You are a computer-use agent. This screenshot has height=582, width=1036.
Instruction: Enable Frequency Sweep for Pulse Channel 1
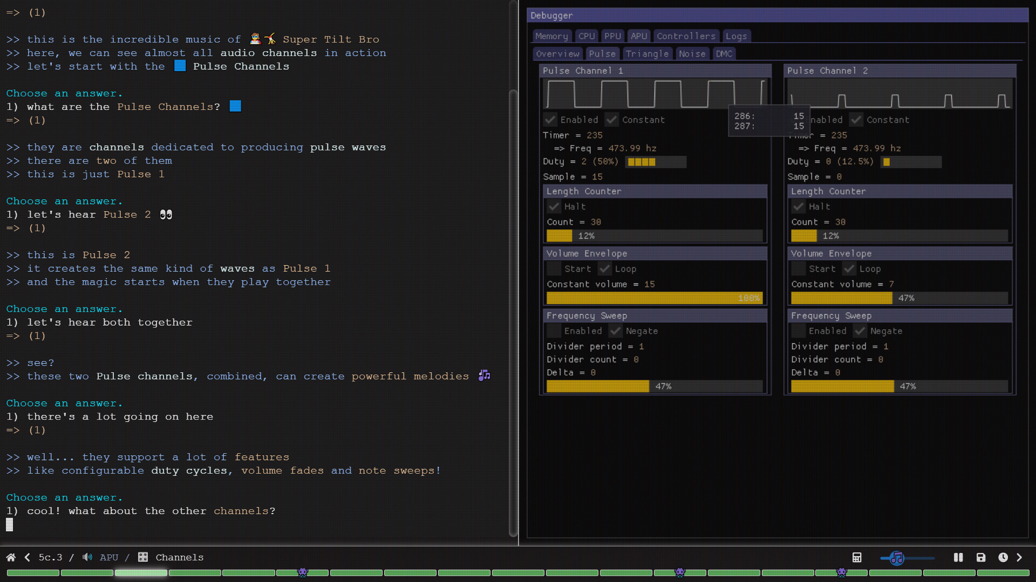[554, 331]
